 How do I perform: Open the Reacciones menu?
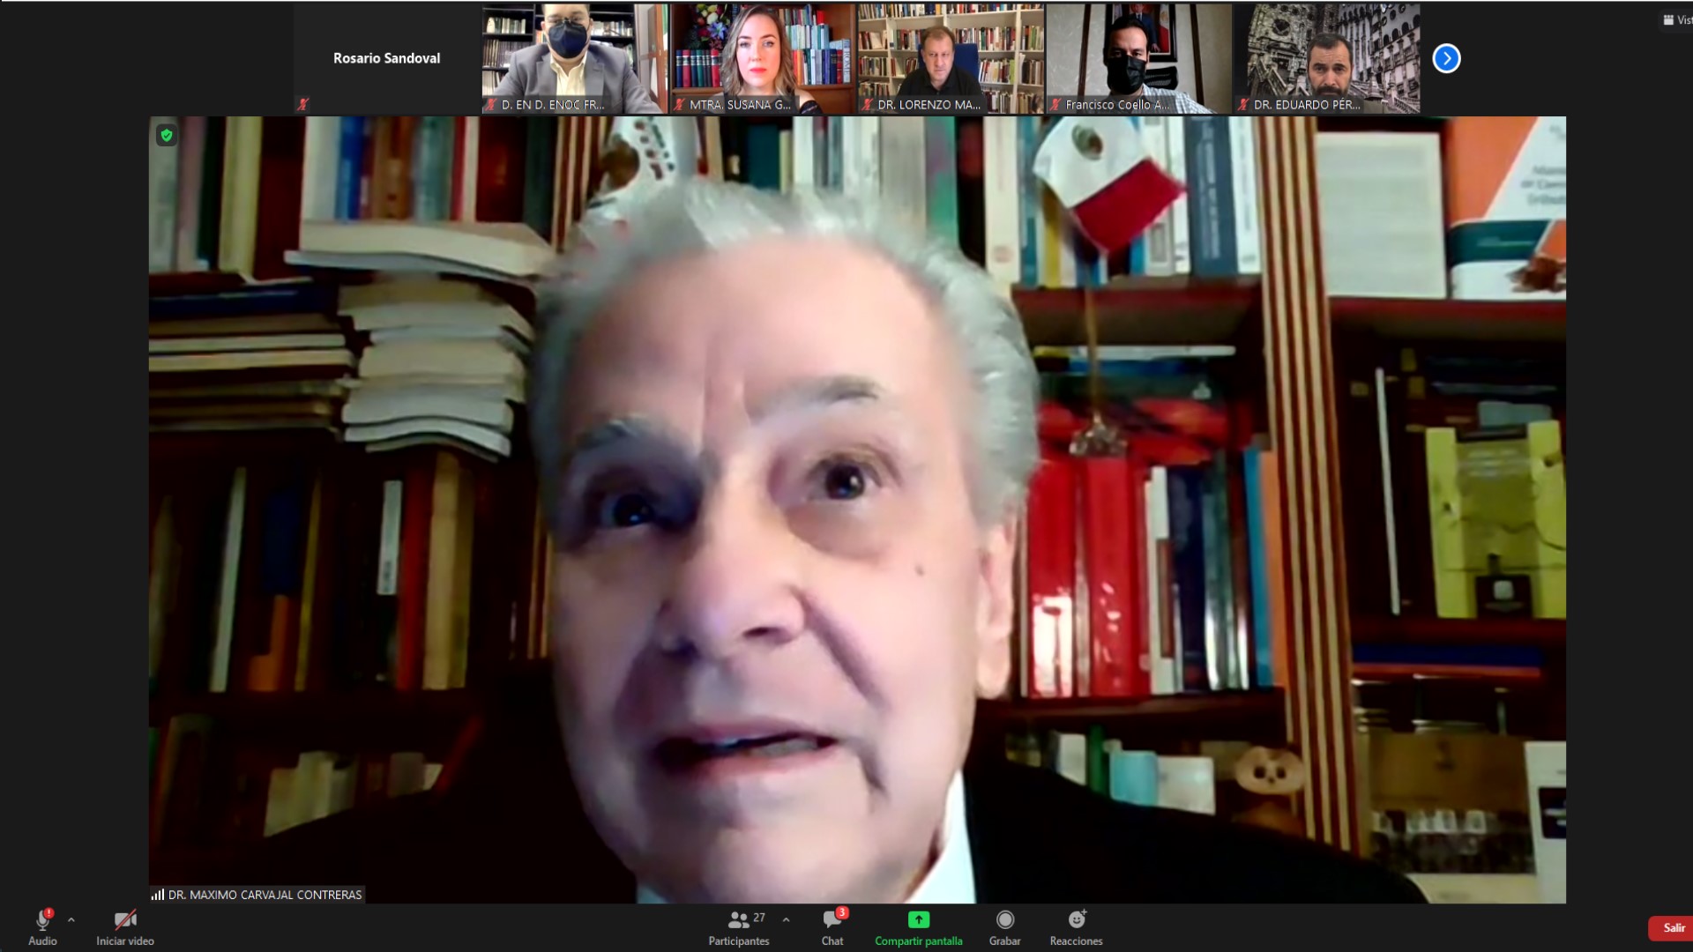(x=1076, y=927)
